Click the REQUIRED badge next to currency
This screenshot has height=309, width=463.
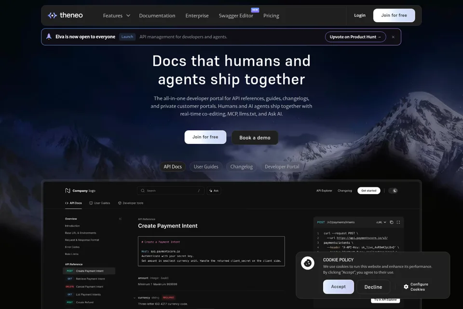[x=168, y=298]
